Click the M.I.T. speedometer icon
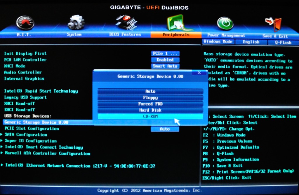This screenshot has width=299, height=195. [x=25, y=23]
